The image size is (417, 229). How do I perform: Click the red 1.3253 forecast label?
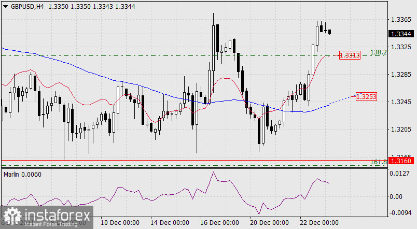pyautogui.click(x=366, y=96)
